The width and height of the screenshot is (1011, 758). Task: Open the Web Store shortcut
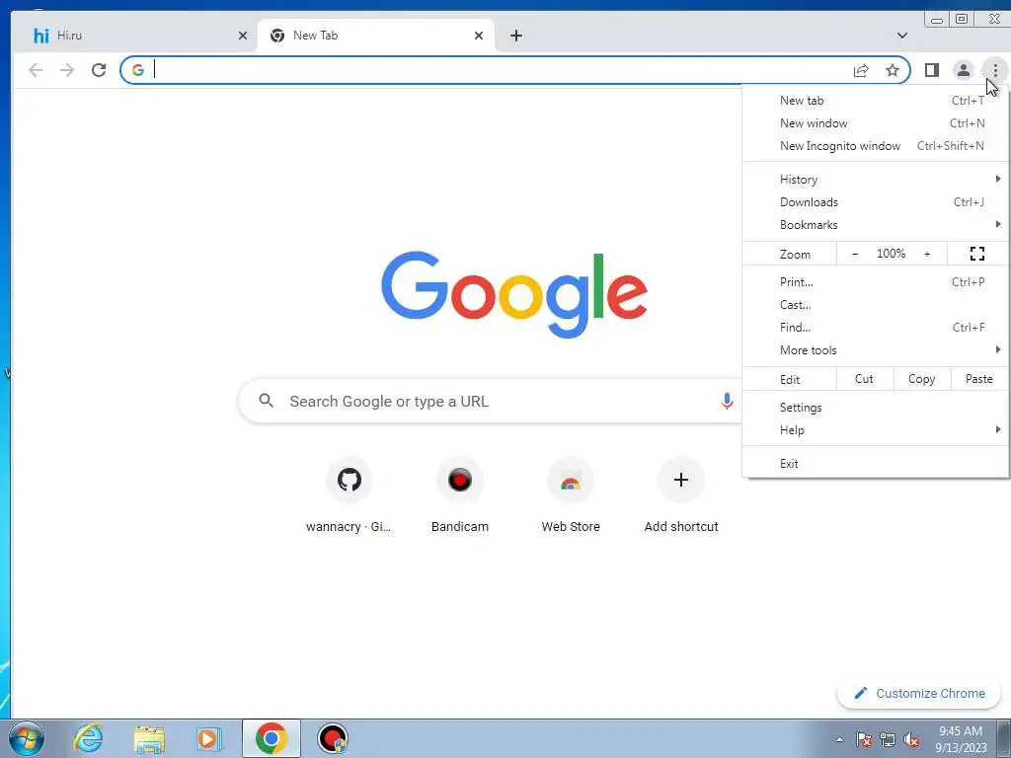571,495
